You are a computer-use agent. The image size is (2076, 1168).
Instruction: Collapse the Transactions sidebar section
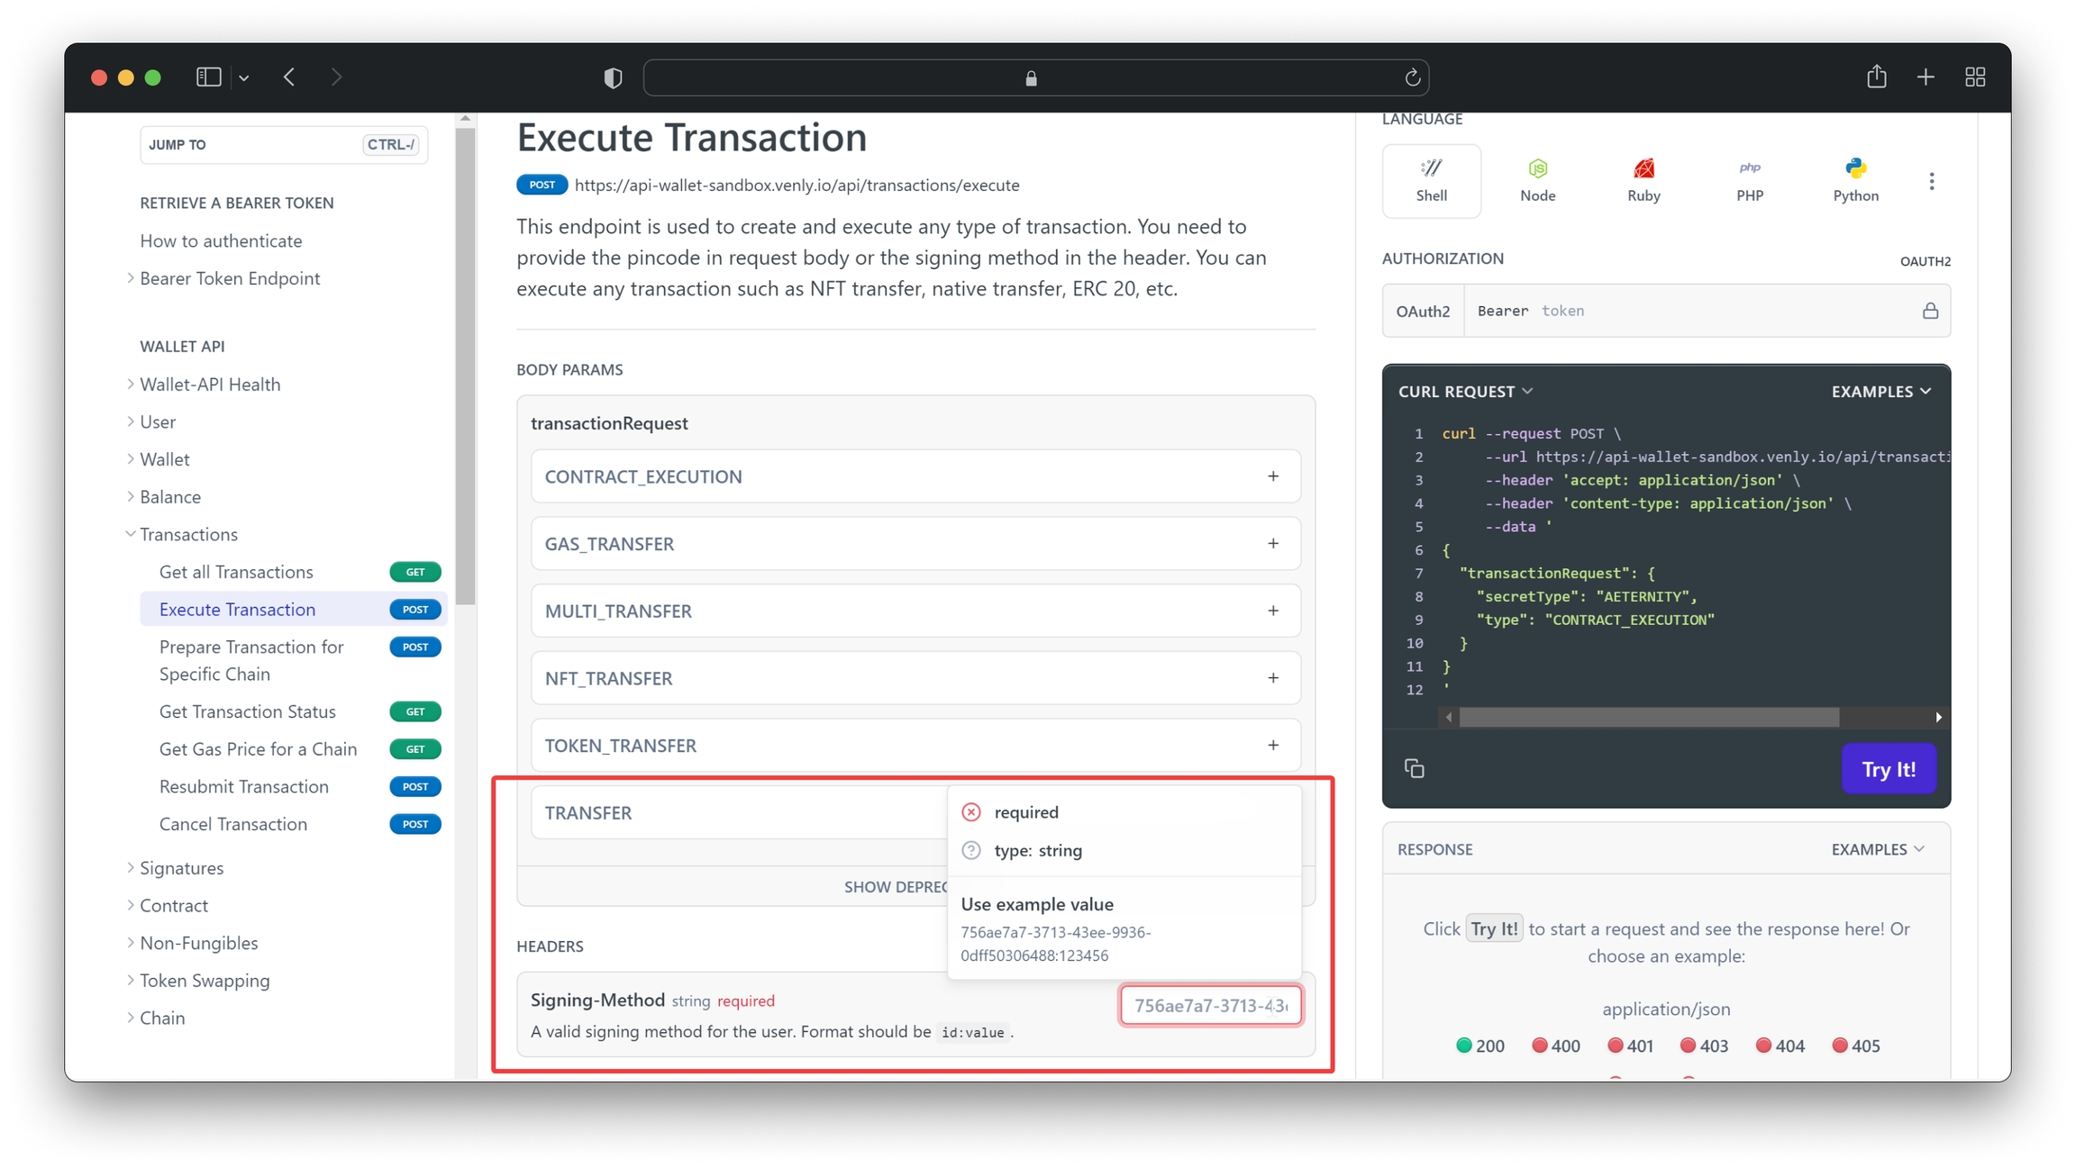tap(130, 534)
